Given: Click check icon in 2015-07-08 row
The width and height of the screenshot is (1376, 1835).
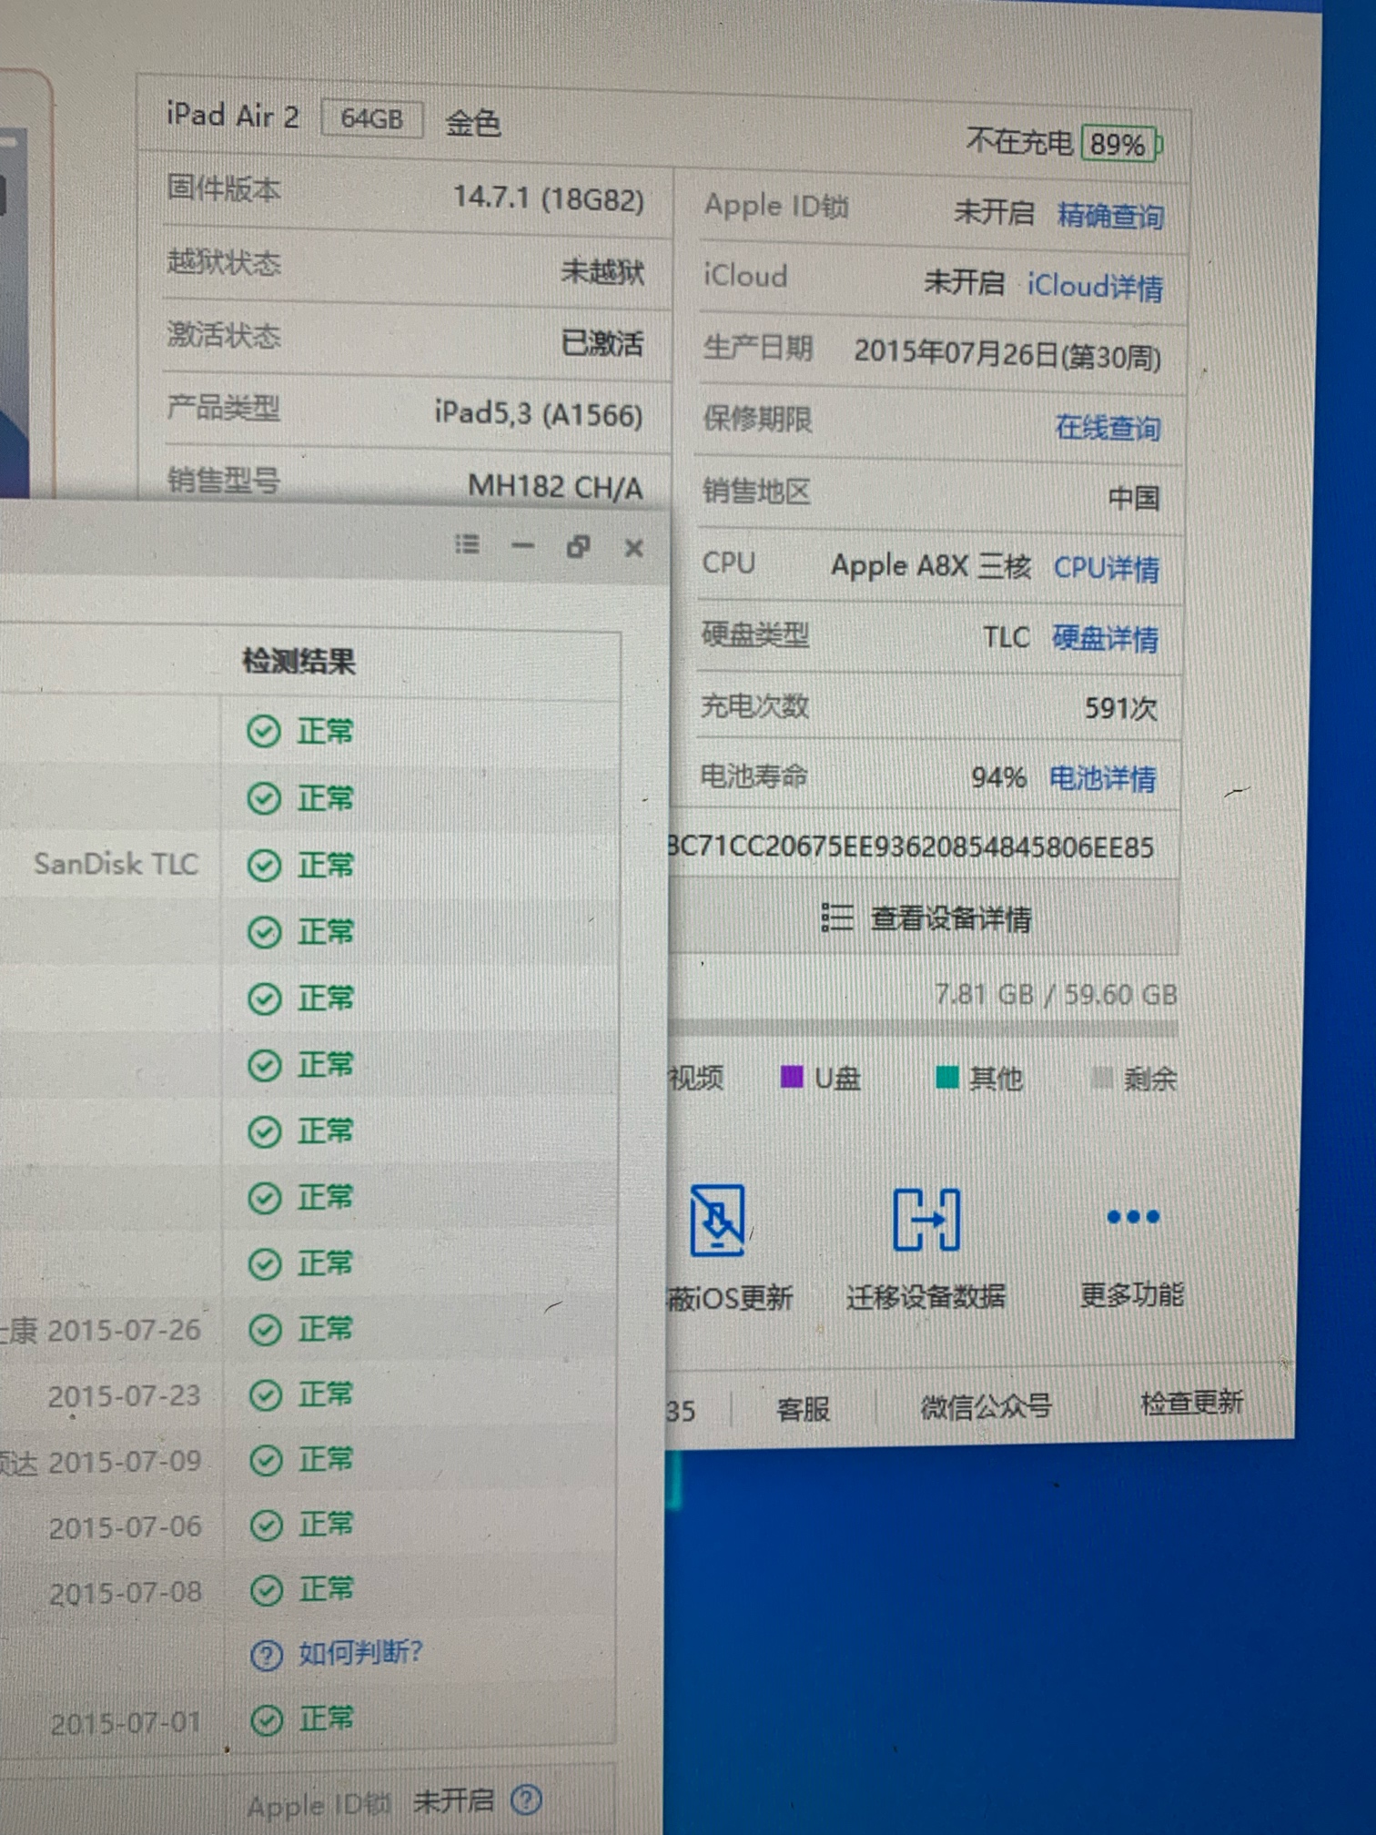Looking at the screenshot, I should coord(267,1591).
